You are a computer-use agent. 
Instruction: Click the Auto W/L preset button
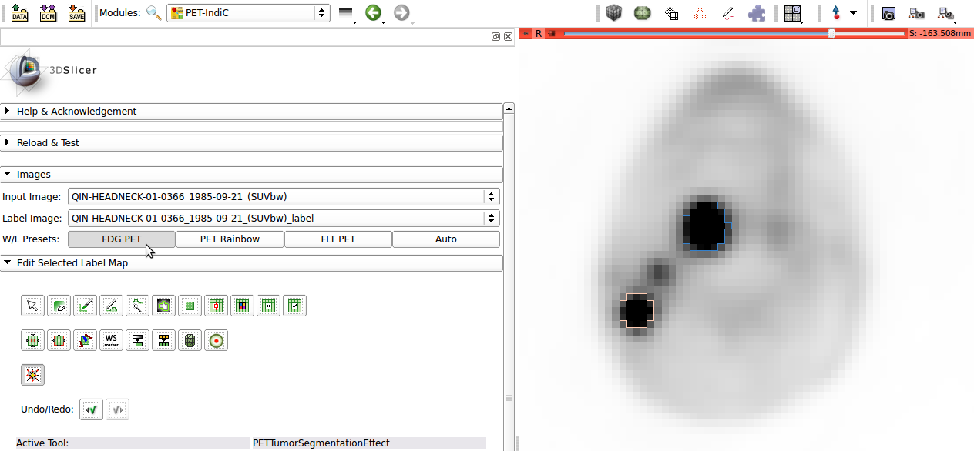point(445,239)
